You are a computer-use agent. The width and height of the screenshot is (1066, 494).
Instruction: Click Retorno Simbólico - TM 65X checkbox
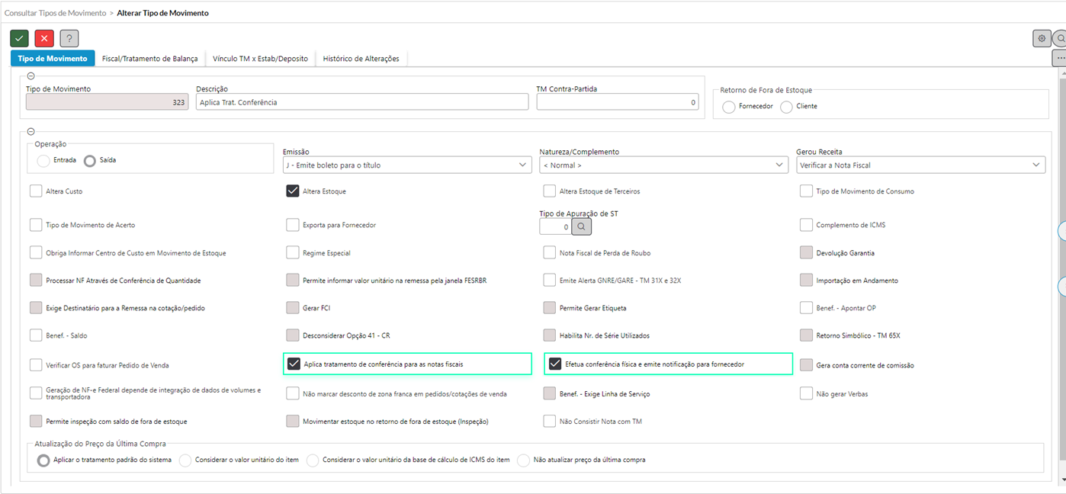tap(807, 335)
